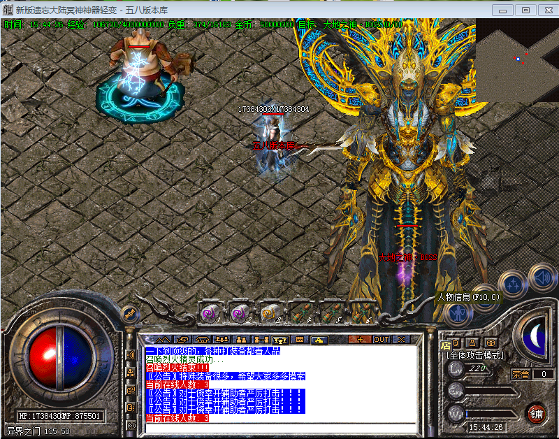Click the HP:17384304 MP:875501 readout
Image resolution: width=559 pixels, height=439 pixels.
60,416
